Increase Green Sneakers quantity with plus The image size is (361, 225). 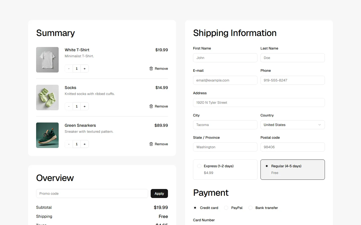(x=84, y=144)
